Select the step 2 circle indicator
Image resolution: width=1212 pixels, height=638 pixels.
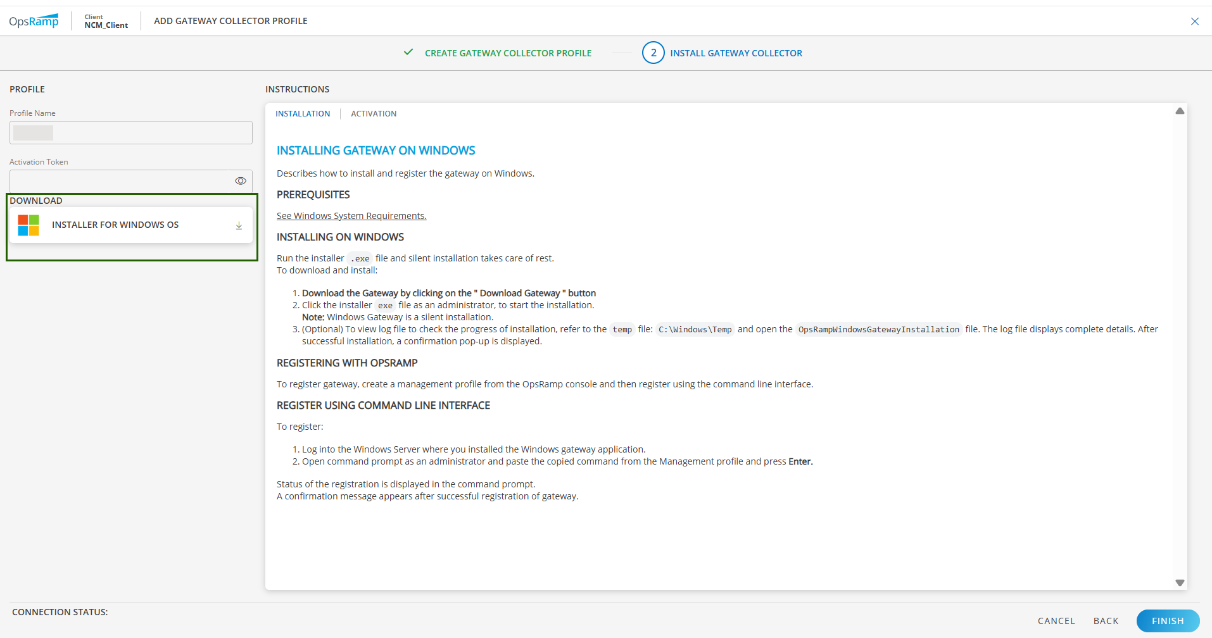[x=653, y=53]
